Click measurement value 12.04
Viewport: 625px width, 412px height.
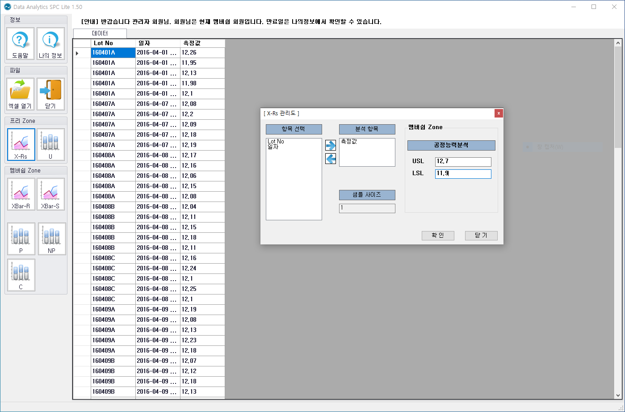coord(202,207)
